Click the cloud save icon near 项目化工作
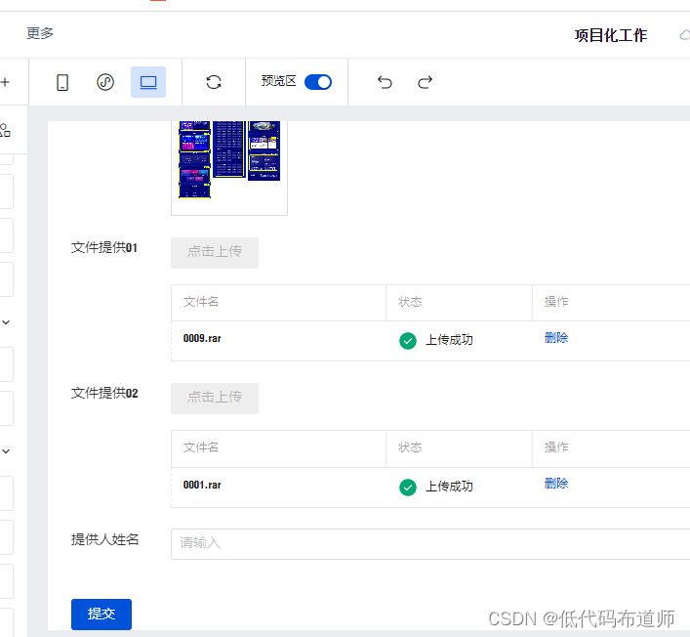Image resolution: width=690 pixels, height=637 pixels. pos(685,35)
